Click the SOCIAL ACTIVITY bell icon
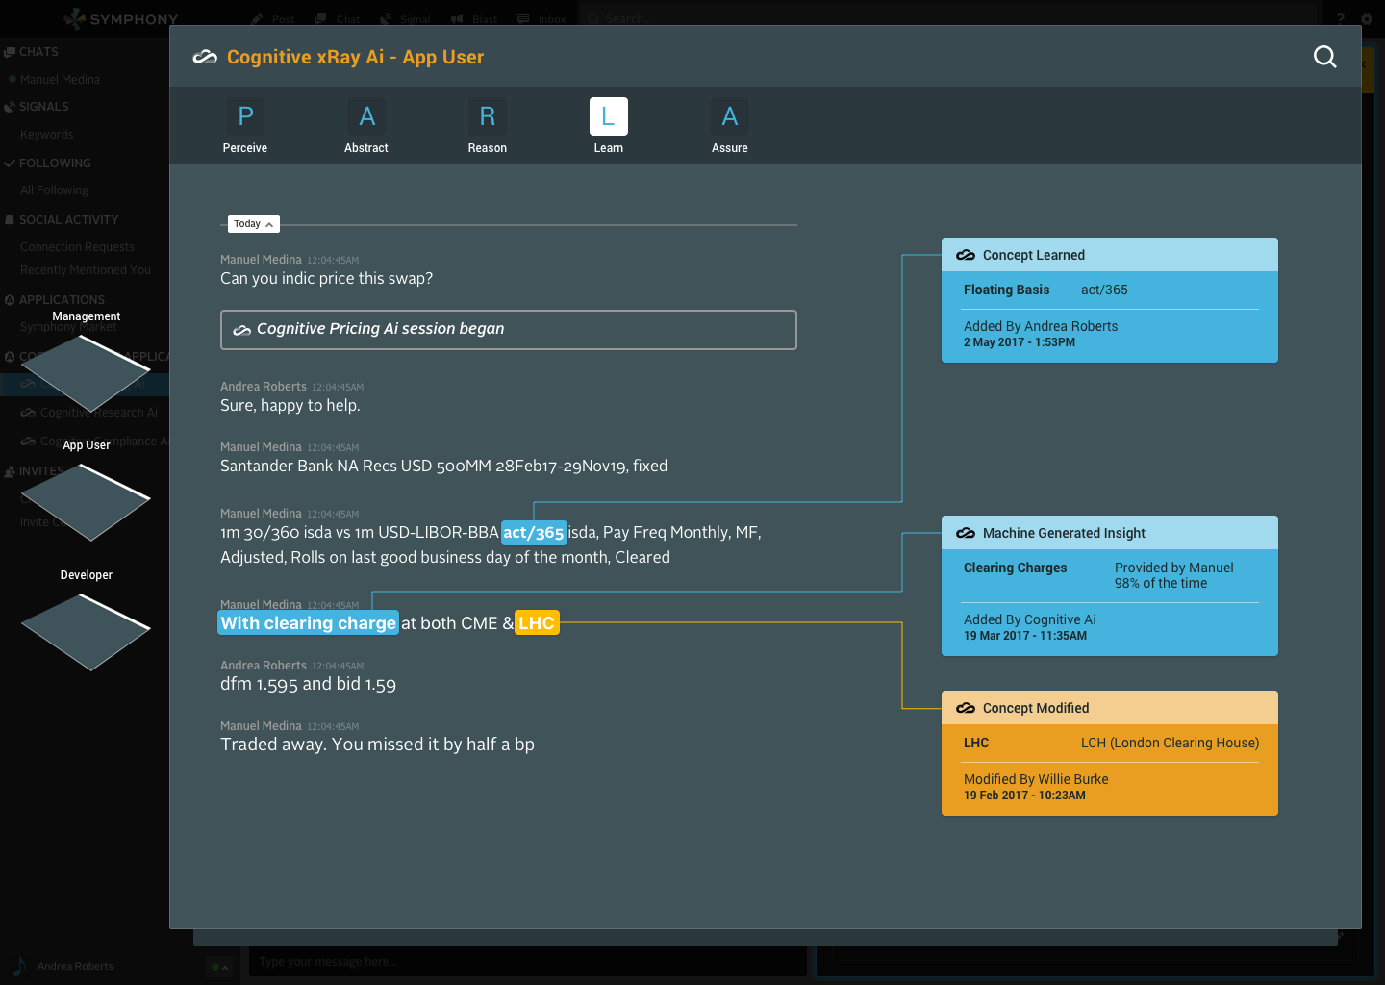Image resolution: width=1385 pixels, height=985 pixels. [10, 220]
